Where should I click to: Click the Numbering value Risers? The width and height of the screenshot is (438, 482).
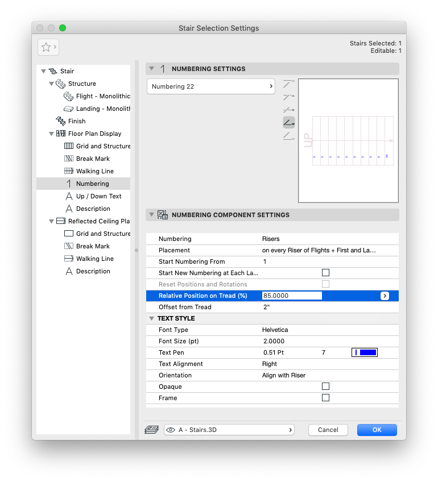(271, 239)
